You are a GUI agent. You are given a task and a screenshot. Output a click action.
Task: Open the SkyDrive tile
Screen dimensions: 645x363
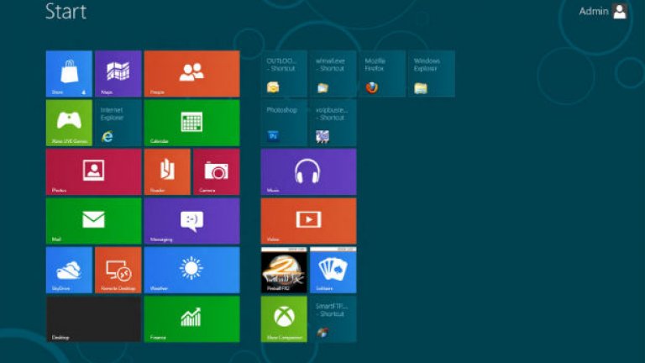pos(69,270)
